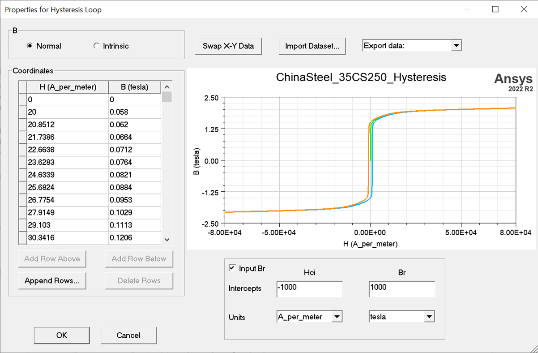Viewport: 538px width, 353px height.
Task: Click the B (tesla) column header
Action: pyautogui.click(x=134, y=87)
